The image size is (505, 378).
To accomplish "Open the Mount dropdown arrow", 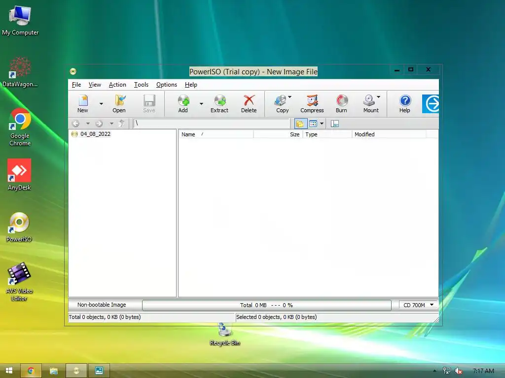I will (379, 97).
